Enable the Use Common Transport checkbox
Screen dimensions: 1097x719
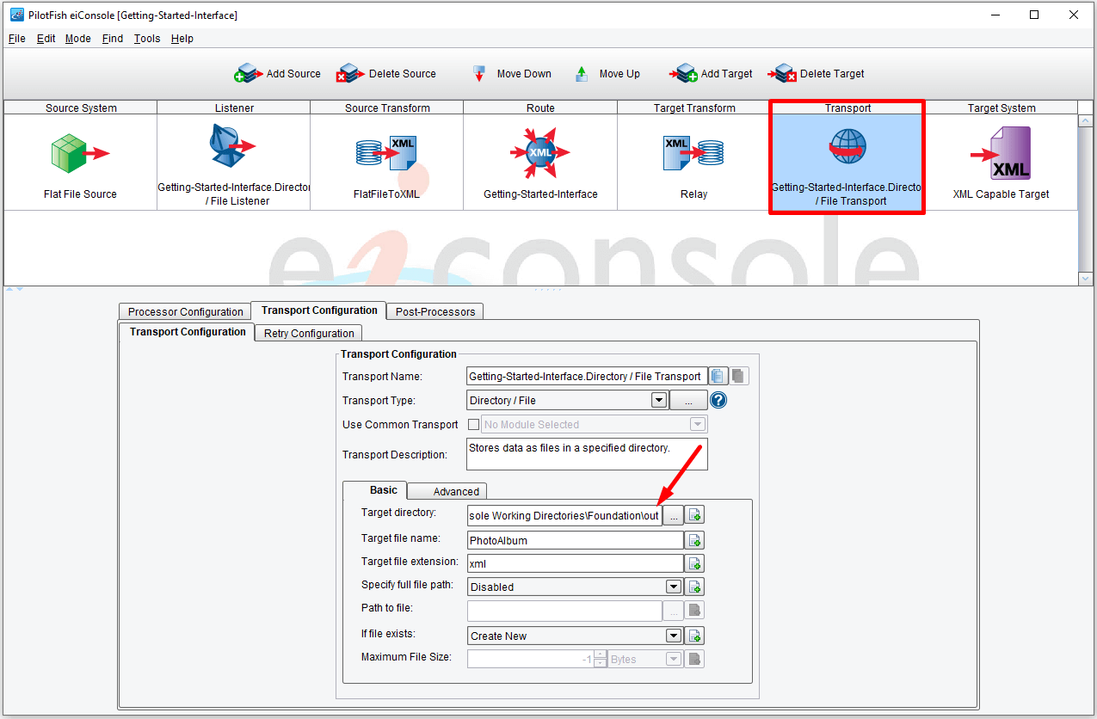[473, 424]
